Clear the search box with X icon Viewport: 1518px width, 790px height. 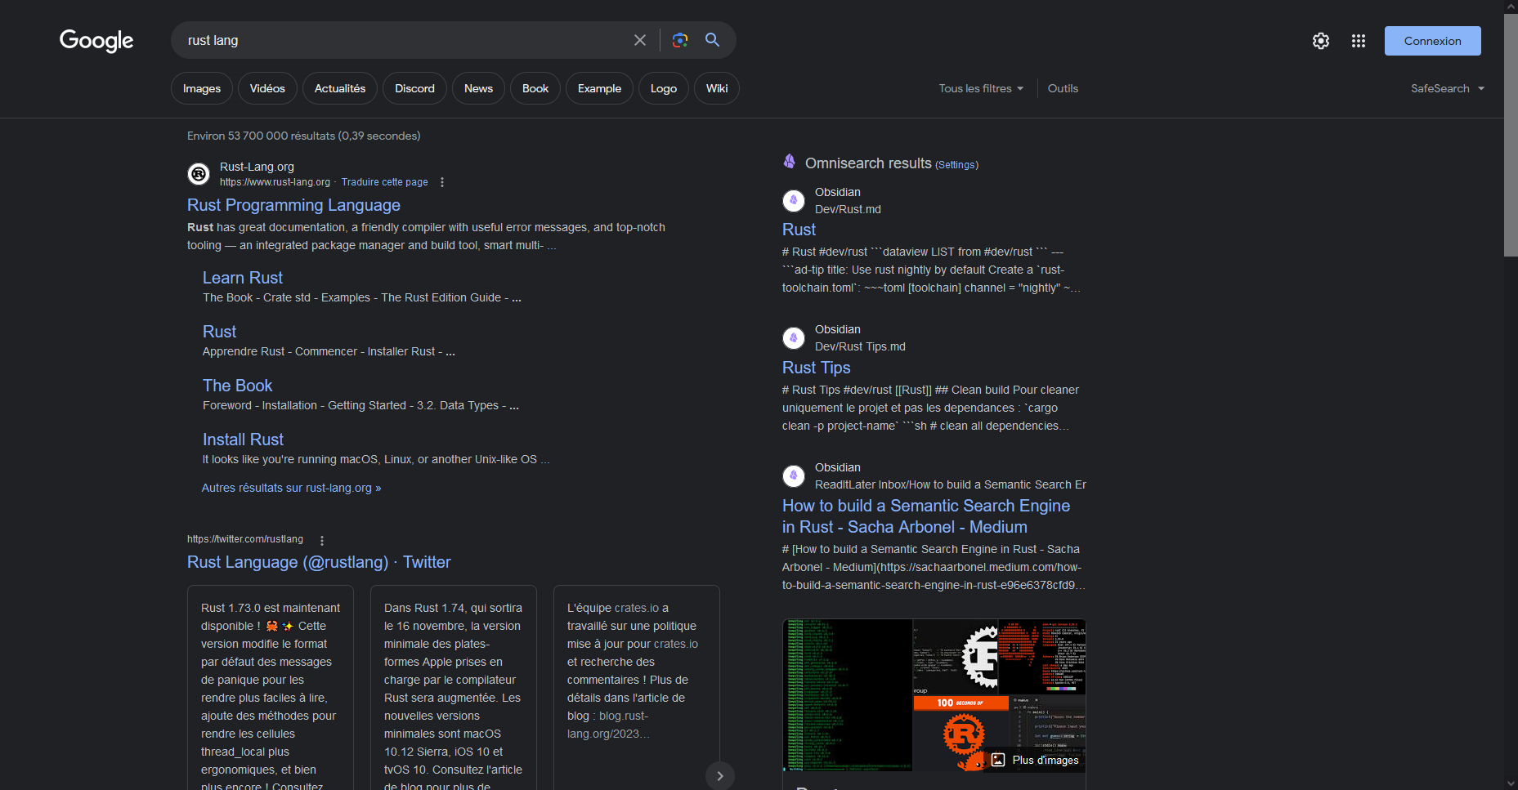[639, 40]
